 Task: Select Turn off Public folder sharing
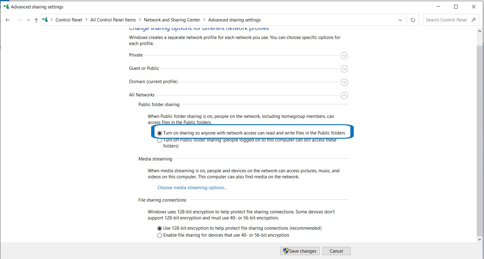[x=160, y=140]
